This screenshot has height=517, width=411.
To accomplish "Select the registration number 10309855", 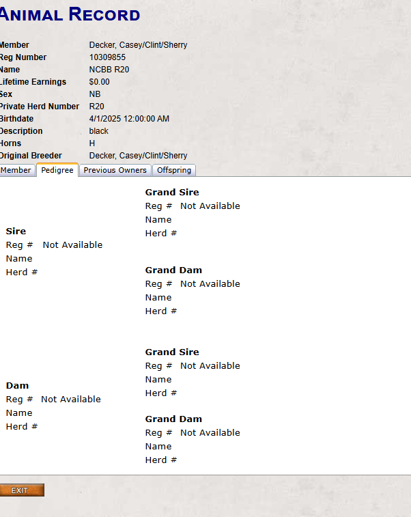I will (107, 57).
